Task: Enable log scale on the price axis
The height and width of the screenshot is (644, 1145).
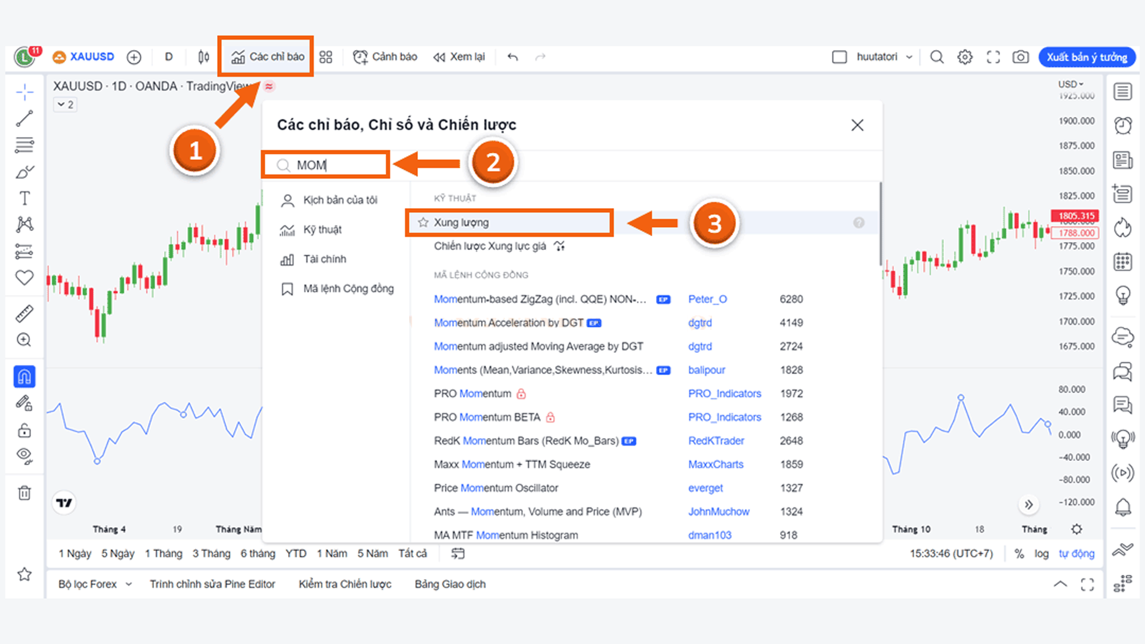Action: (x=1042, y=553)
